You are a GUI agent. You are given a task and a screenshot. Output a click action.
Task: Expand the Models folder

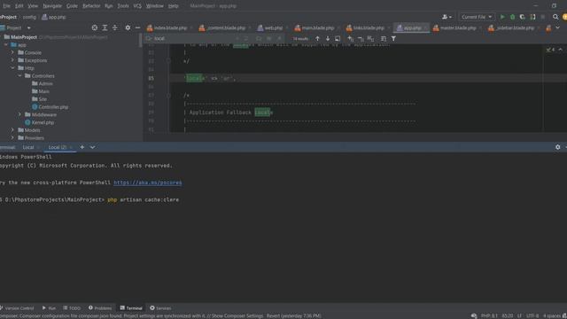coord(12,130)
